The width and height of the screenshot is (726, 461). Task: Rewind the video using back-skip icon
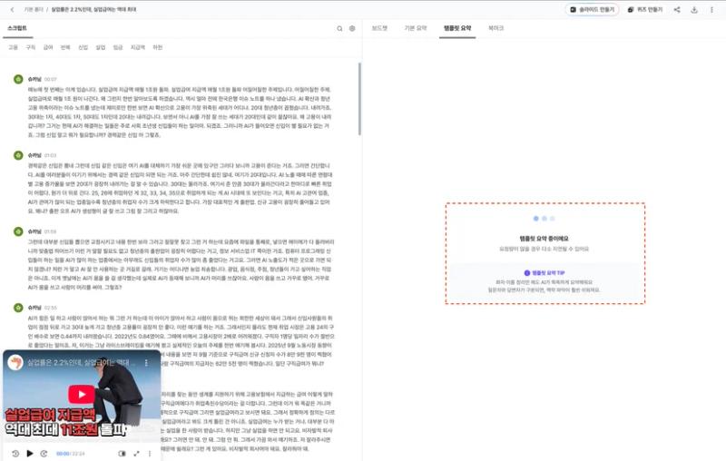point(15,454)
